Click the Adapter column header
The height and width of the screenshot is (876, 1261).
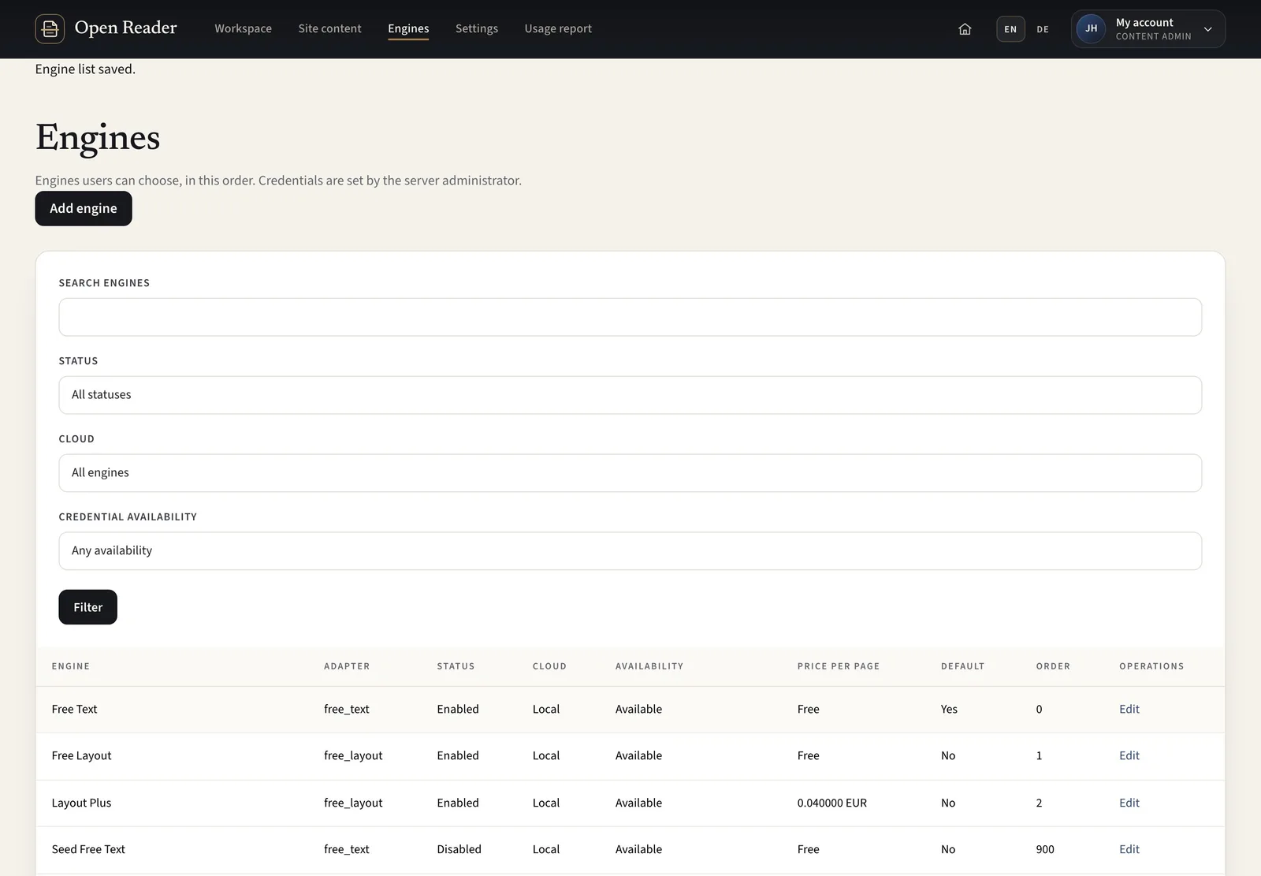(347, 666)
